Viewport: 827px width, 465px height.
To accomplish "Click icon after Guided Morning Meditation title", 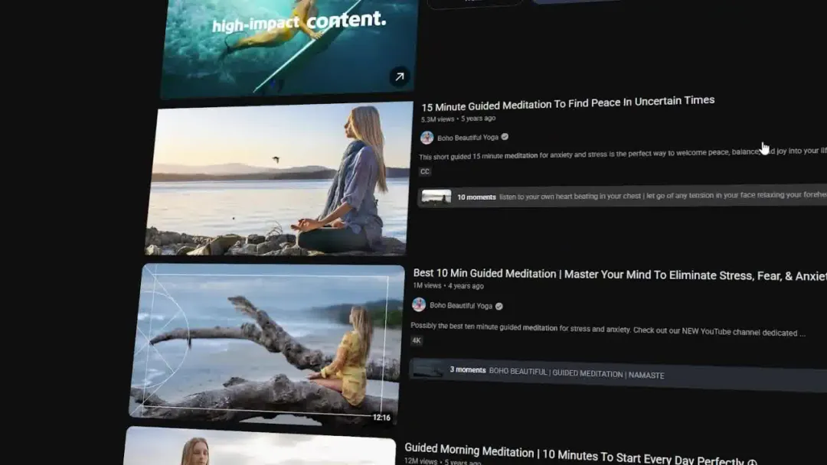I will click(752, 463).
